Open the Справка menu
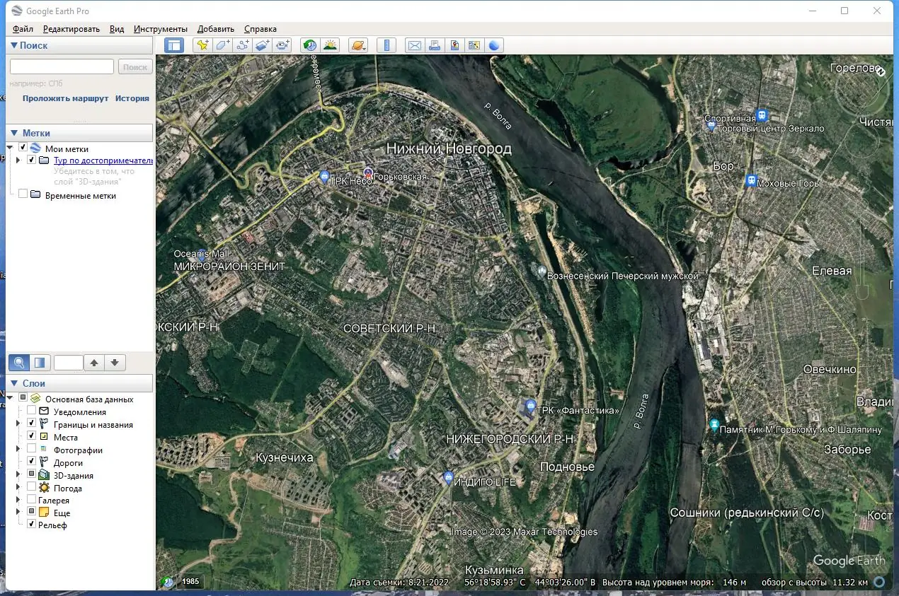 pos(260,29)
